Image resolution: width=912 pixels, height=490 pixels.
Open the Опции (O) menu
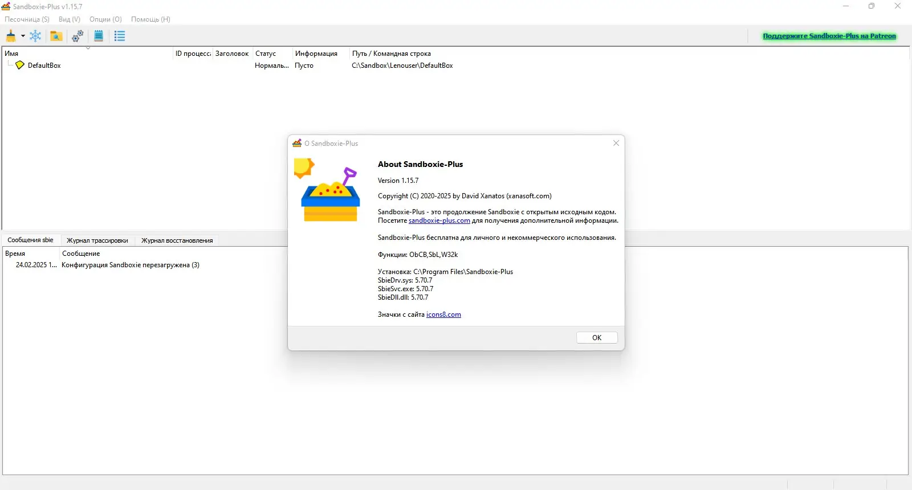(x=105, y=19)
